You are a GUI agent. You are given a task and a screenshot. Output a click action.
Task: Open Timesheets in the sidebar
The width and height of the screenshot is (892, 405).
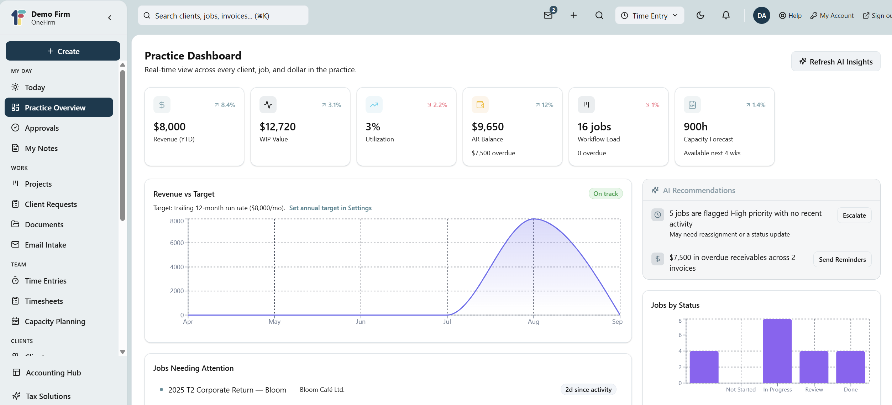pyautogui.click(x=59, y=301)
